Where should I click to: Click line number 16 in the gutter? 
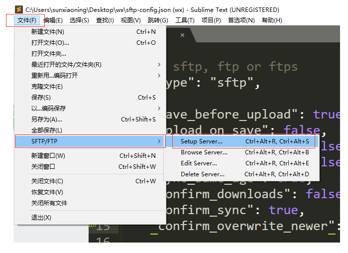tap(103, 240)
